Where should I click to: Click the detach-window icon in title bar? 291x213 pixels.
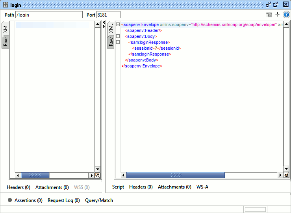[269, 5]
